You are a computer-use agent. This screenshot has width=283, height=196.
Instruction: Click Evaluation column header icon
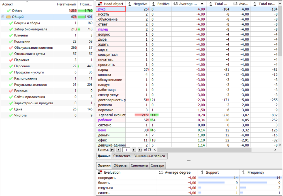(100, 172)
